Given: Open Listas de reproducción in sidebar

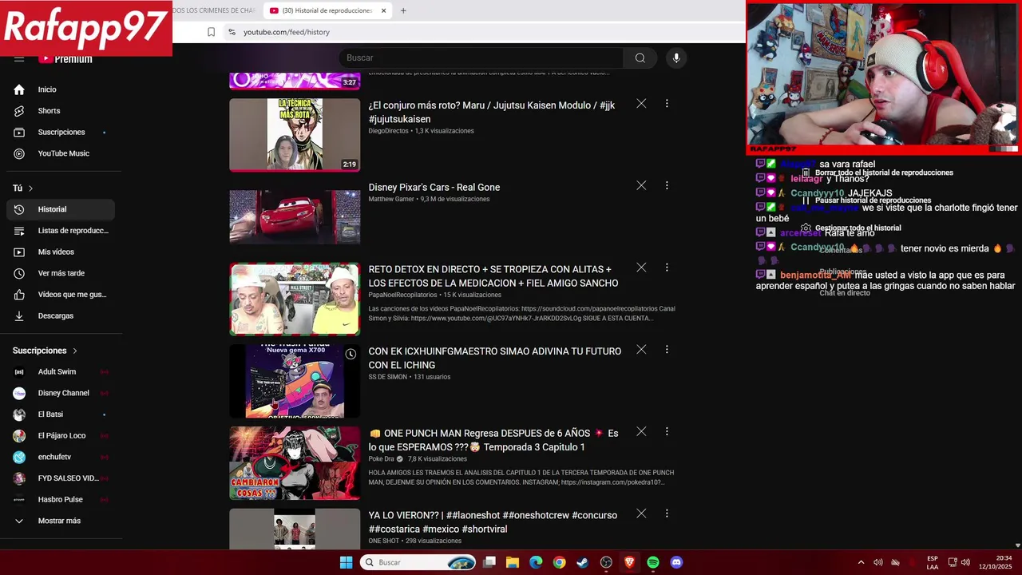Looking at the screenshot, I should (61, 231).
